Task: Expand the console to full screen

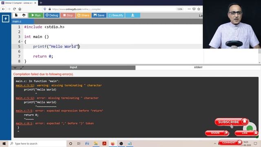Action: pyautogui.click(x=22, y=67)
